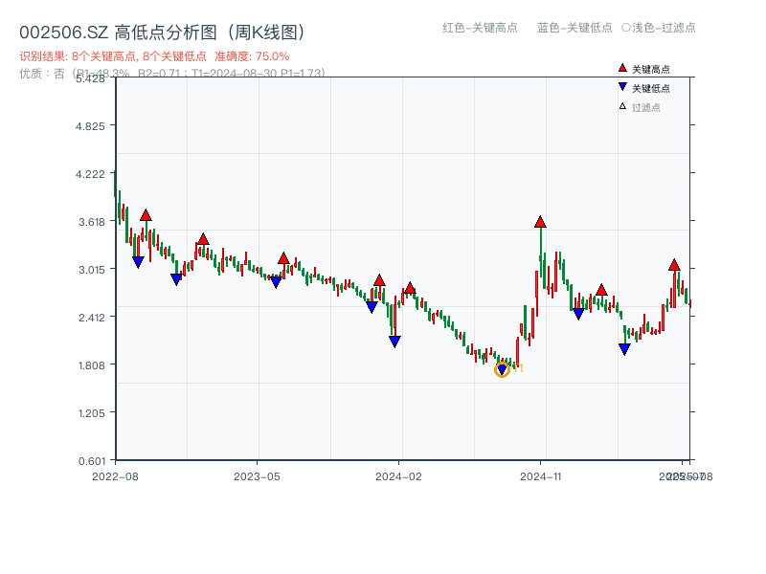Click the red high marker near 2.75 in early 2025
The width and height of the screenshot is (766, 574).
point(601,290)
